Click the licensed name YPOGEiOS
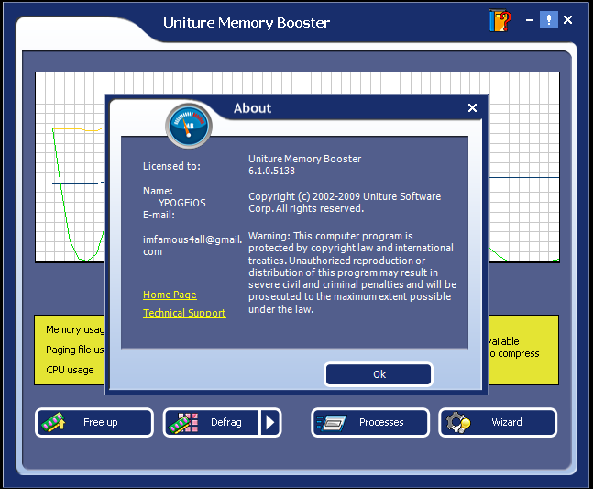Viewport: 593px width, 489px height. tap(182, 204)
